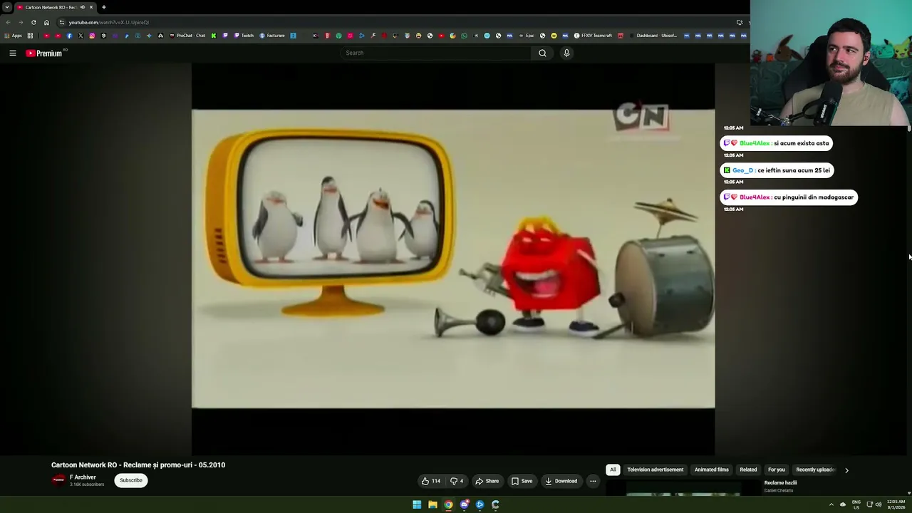The width and height of the screenshot is (912, 513).
Task: Share this Cartoon Network video
Action: click(487, 481)
